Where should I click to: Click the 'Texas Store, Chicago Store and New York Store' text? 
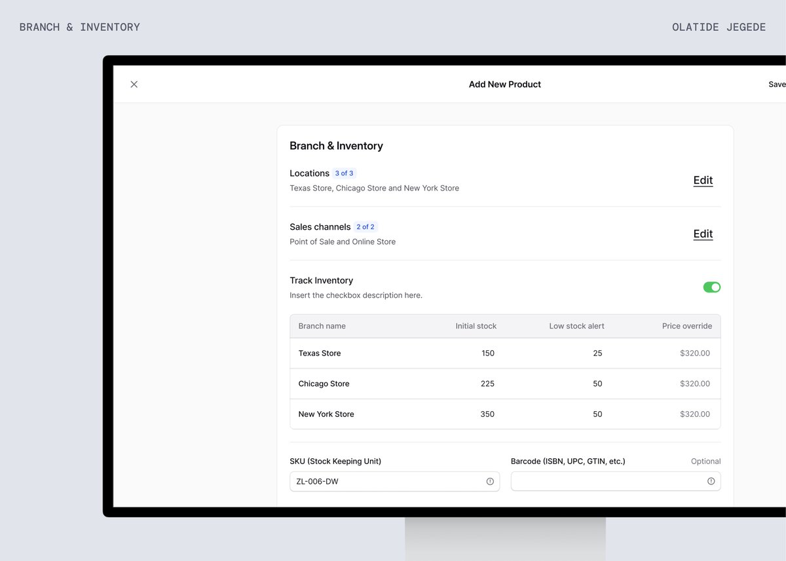point(374,189)
